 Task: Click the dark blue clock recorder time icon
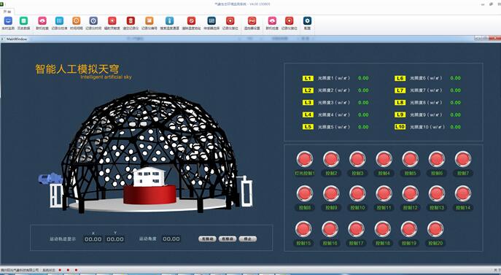pyautogui.click(x=93, y=21)
